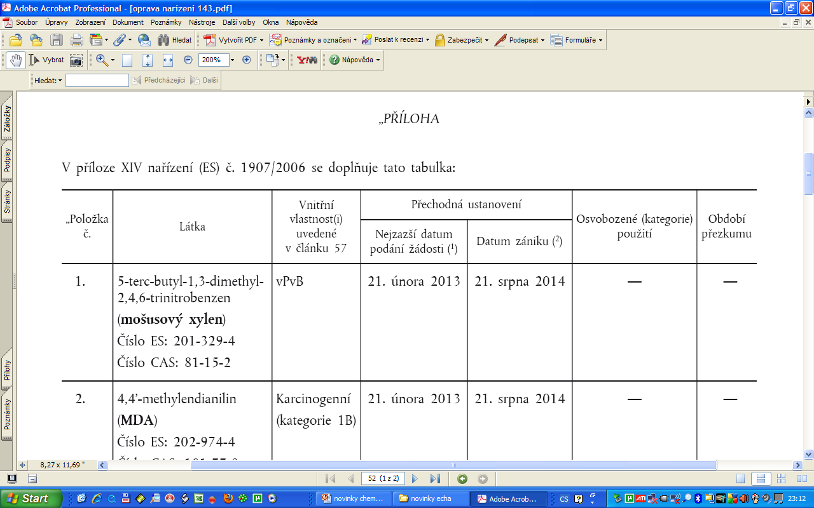Switch to Continuous-Facing page layout
Screen dimensions: 814x508
tap(781, 479)
